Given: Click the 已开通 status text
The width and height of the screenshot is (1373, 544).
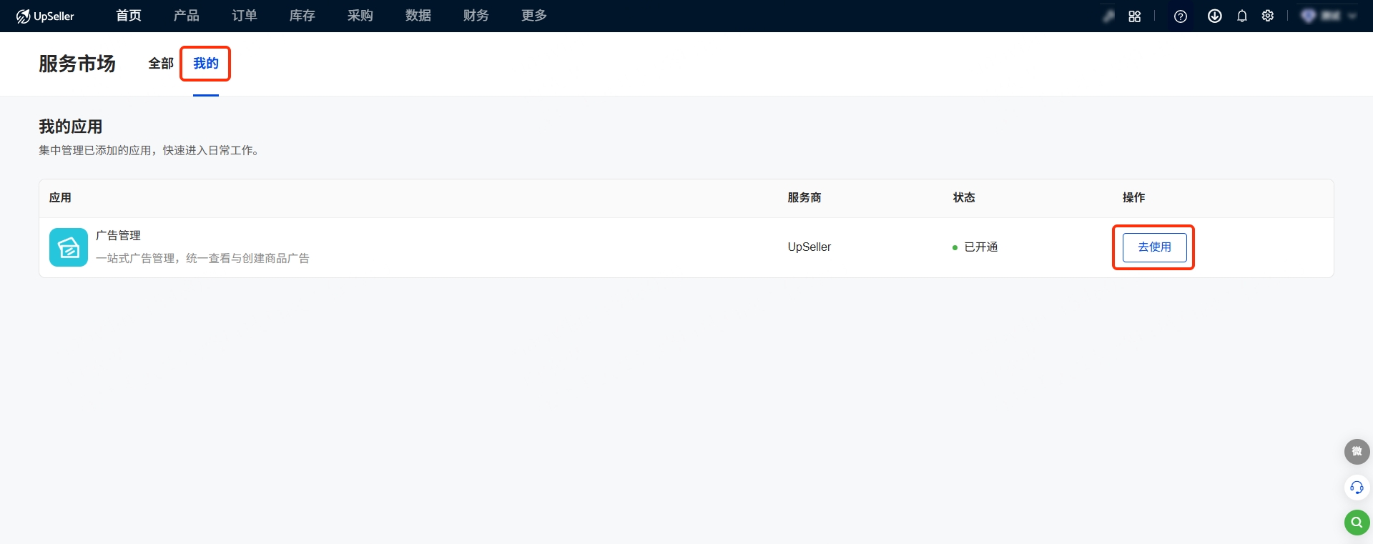Looking at the screenshot, I should pyautogui.click(x=980, y=247).
